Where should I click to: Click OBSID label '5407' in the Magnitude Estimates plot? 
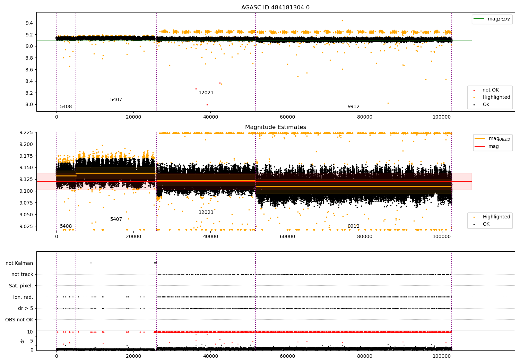click(x=116, y=219)
